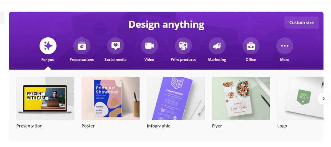Choose the Video camera icon
The image size is (331, 147).
(149, 46)
